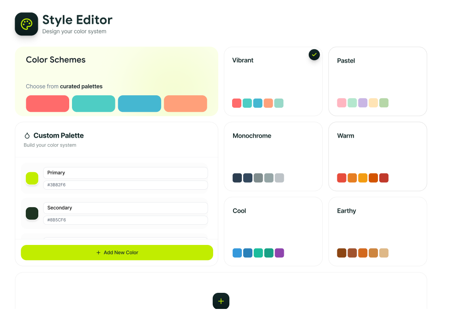Pick the Cool palette card
Viewport: 449px width, 314px height.
click(x=273, y=231)
